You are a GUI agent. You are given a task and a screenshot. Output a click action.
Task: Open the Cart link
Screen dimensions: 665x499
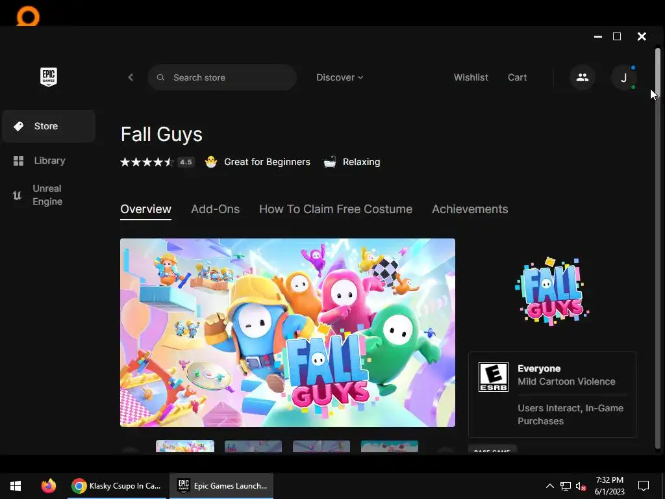click(517, 77)
